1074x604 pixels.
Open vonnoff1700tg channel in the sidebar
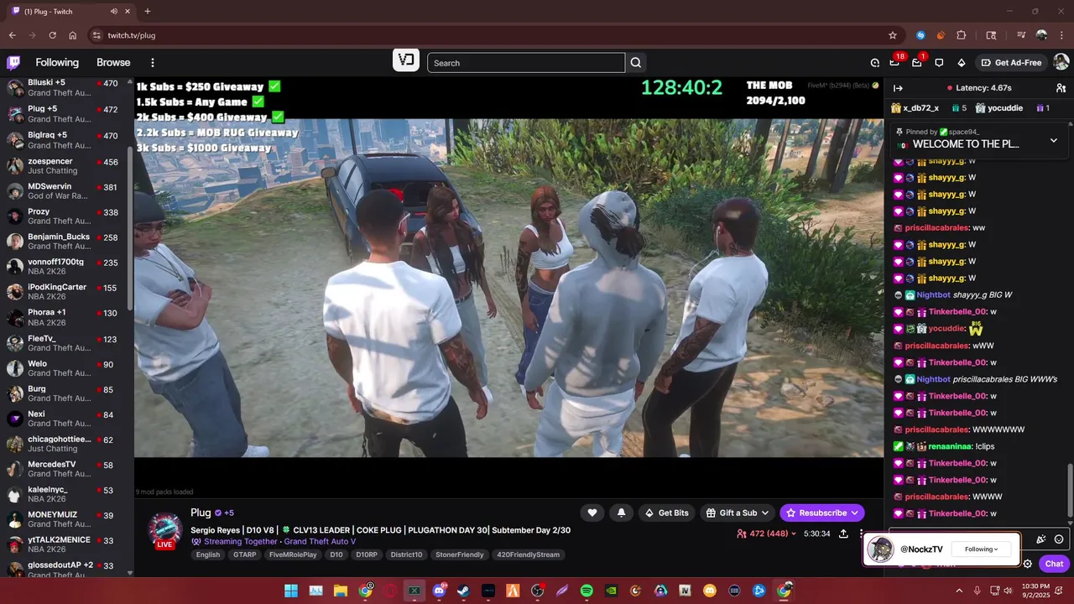tap(65, 266)
